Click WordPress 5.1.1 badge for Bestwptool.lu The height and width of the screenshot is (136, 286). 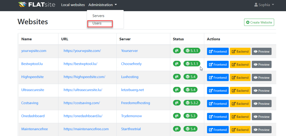pos(192,64)
